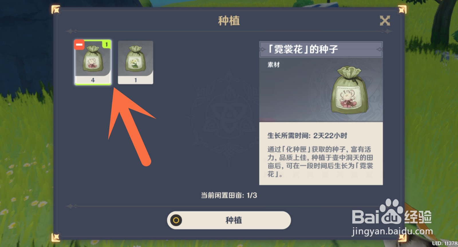
Task: Click the growth time text 2天22小时
Action: (x=330, y=136)
